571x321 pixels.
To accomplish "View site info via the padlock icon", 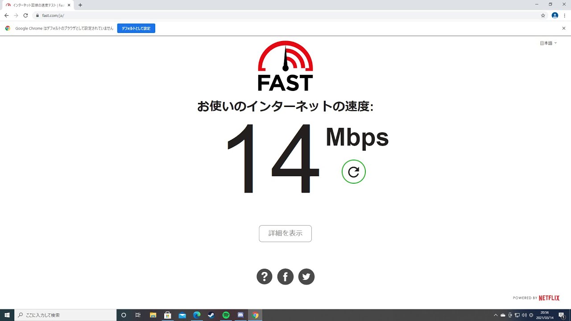I will pyautogui.click(x=37, y=15).
